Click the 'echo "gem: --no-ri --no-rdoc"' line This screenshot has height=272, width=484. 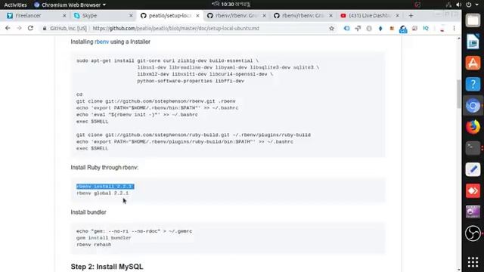coord(135,231)
